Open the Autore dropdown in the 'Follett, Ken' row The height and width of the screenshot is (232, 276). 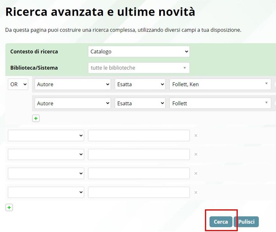(73, 84)
